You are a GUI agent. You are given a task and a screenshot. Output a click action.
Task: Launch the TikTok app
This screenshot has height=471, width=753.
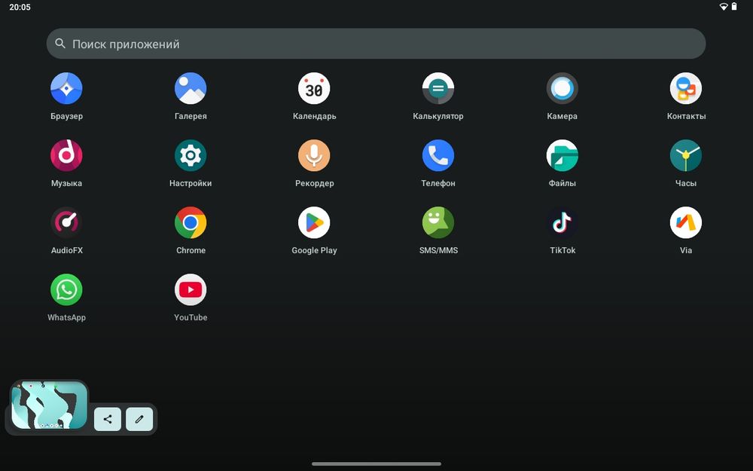(x=562, y=222)
